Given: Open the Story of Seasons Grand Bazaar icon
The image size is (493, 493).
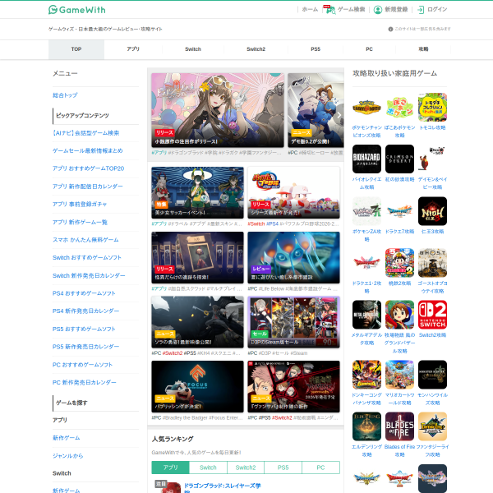Looking at the screenshot, I should (399, 315).
